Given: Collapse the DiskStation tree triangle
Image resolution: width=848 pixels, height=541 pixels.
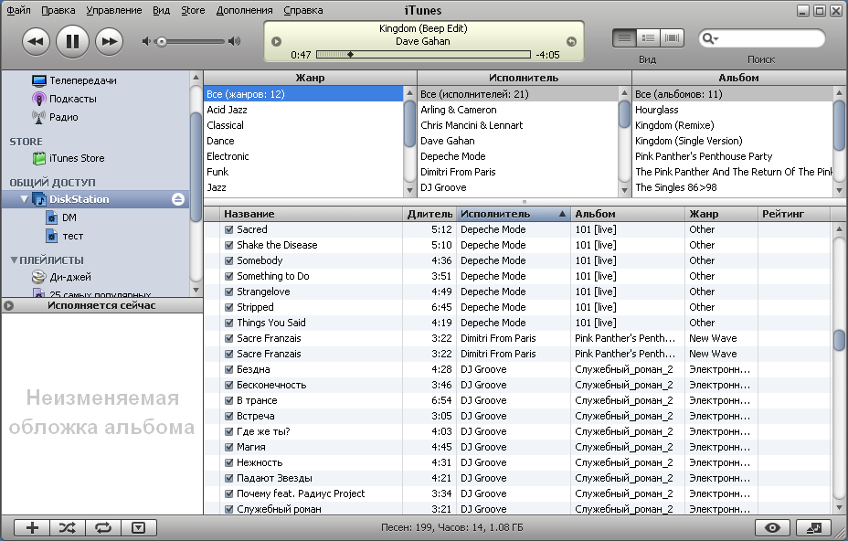Looking at the screenshot, I should pos(24,199).
